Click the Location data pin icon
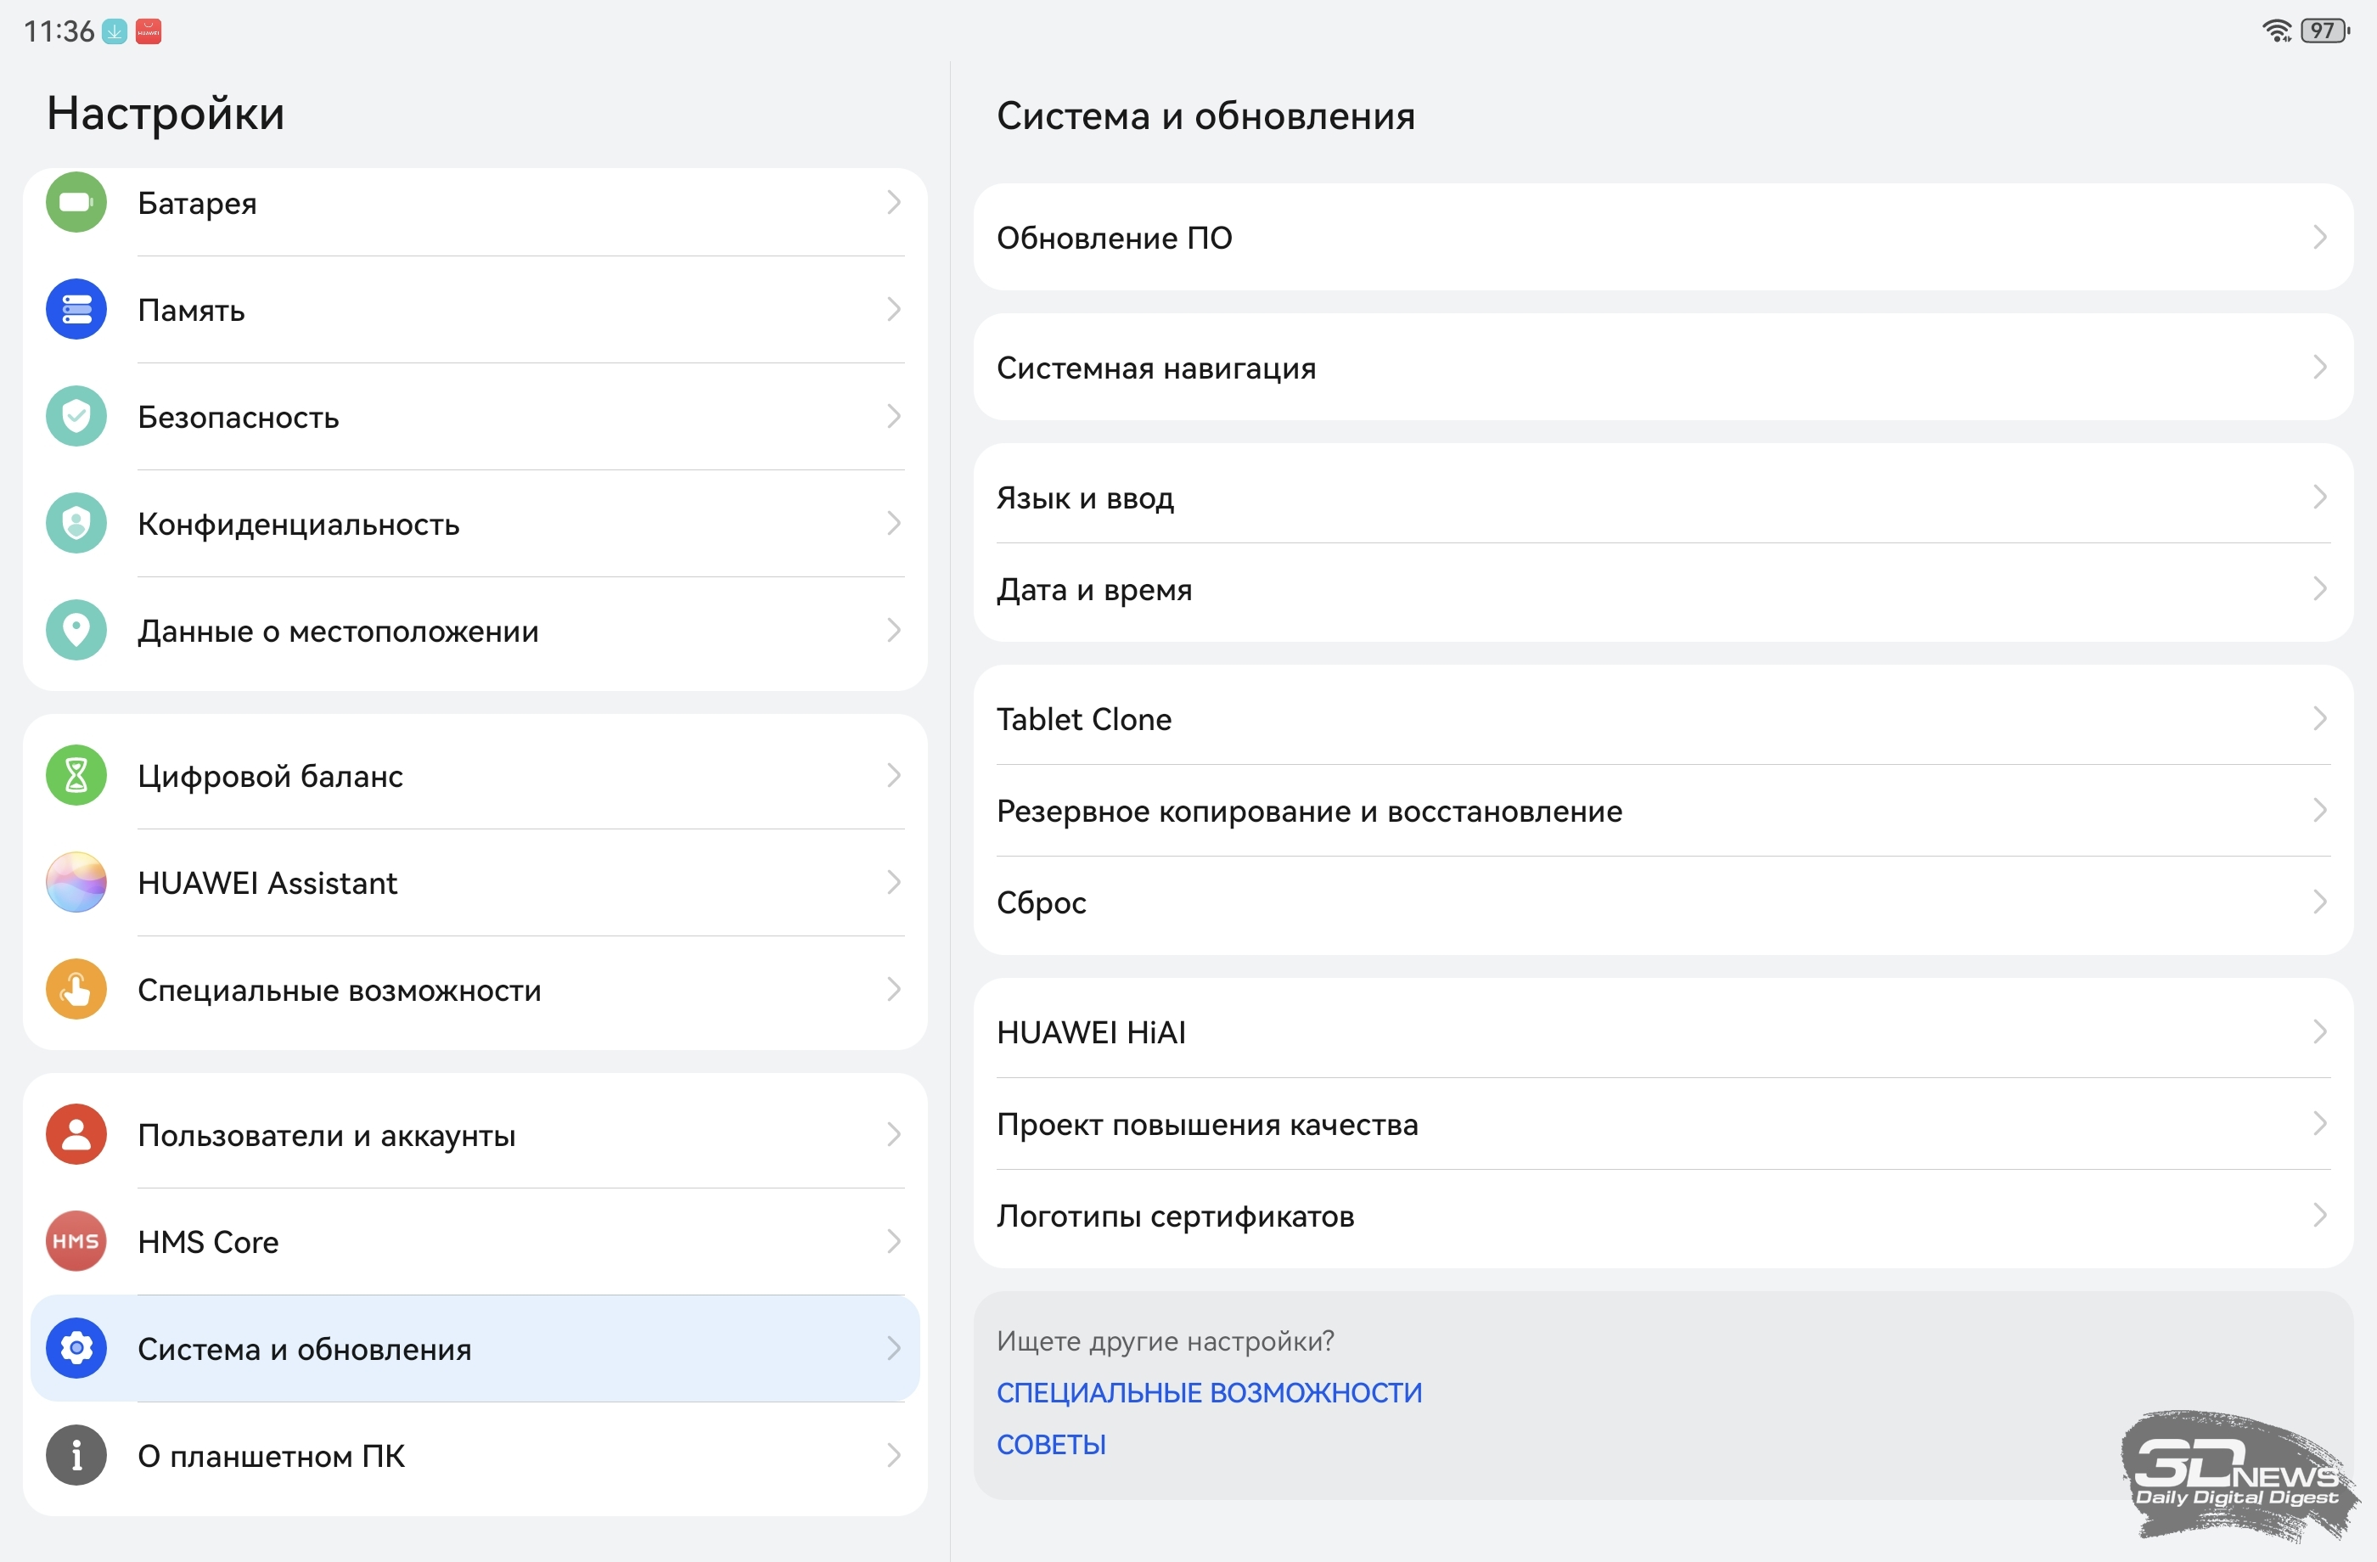The height and width of the screenshot is (1562, 2377). [76, 630]
